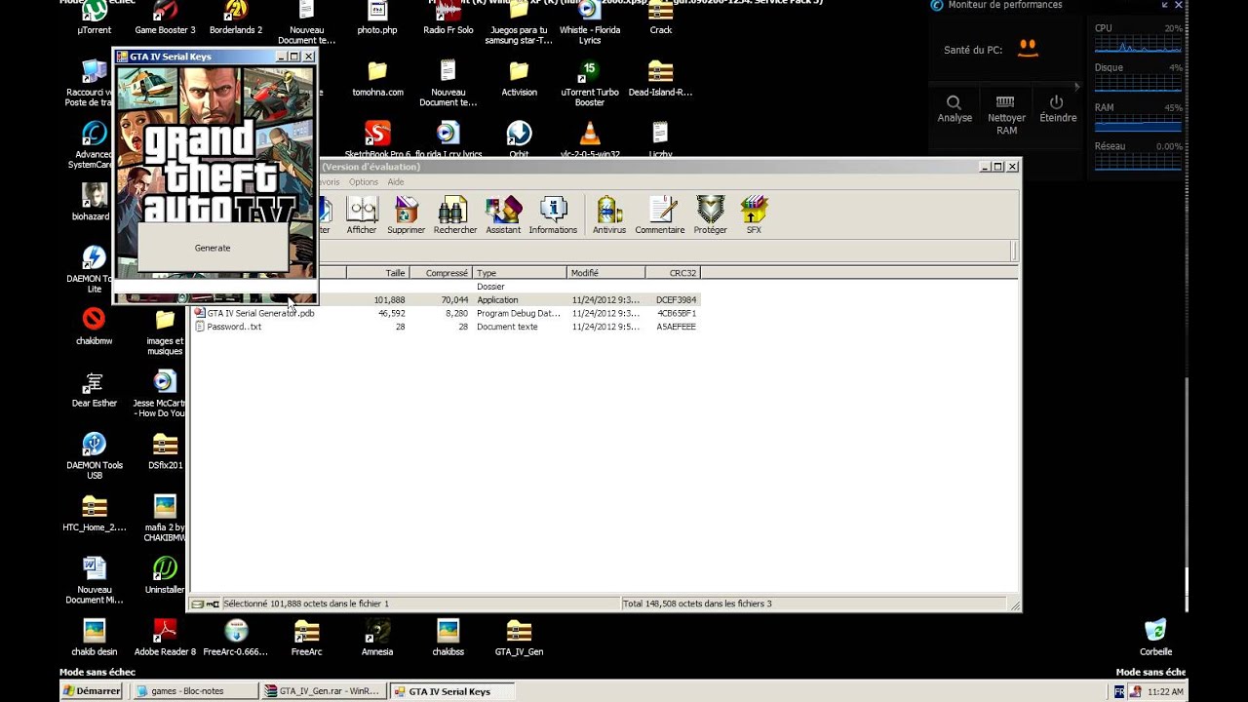Image resolution: width=1248 pixels, height=702 pixels.
Task: Click the Generate button in GTA IV Serial Keys
Action: pyautogui.click(x=213, y=248)
